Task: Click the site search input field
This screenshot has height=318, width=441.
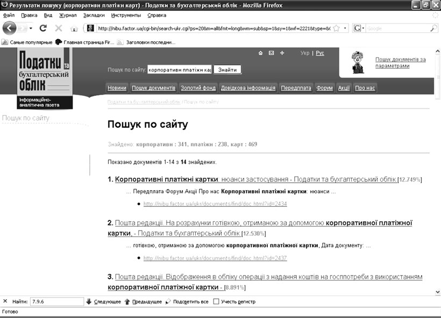Action: tap(179, 70)
